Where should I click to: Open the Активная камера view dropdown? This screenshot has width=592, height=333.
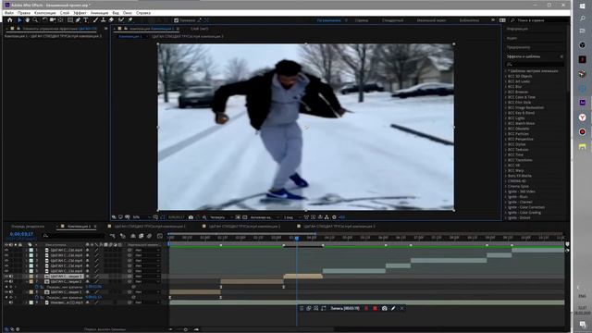coord(265,217)
